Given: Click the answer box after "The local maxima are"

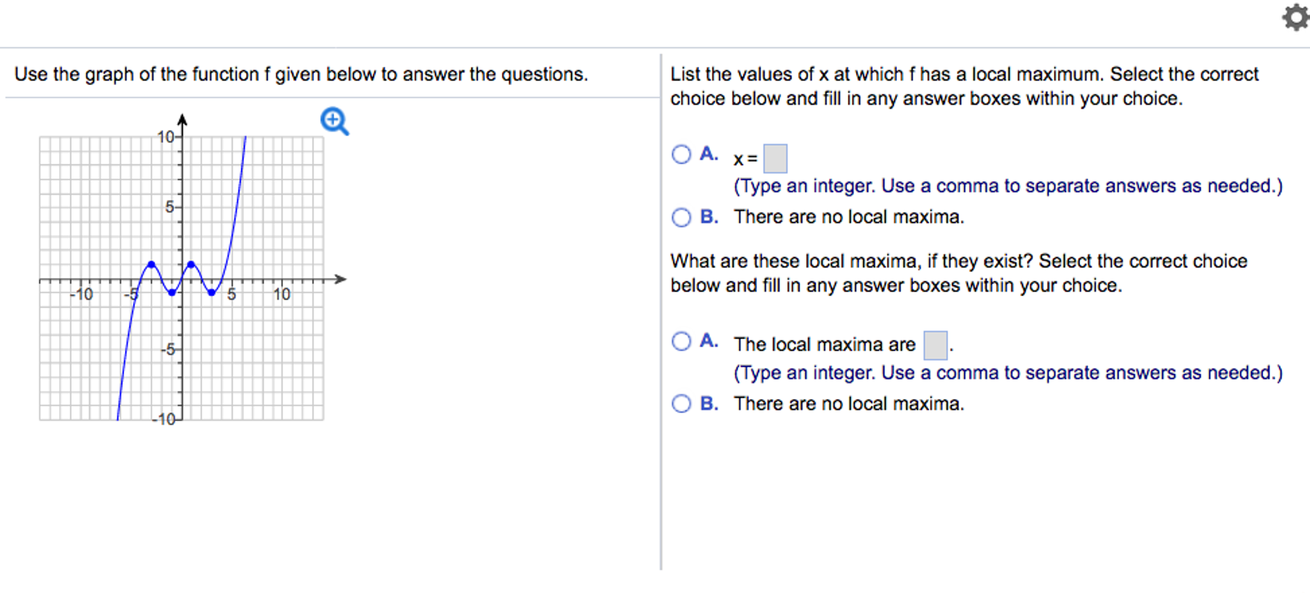Looking at the screenshot, I should (935, 345).
